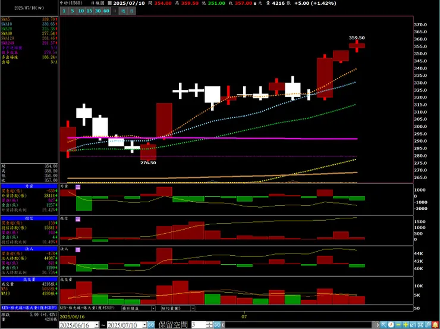Image resolution: width=440 pixels, height=329 pixels.
Task: Open the 短均量圖5 indicator dropdown
Action: [x=193, y=308]
